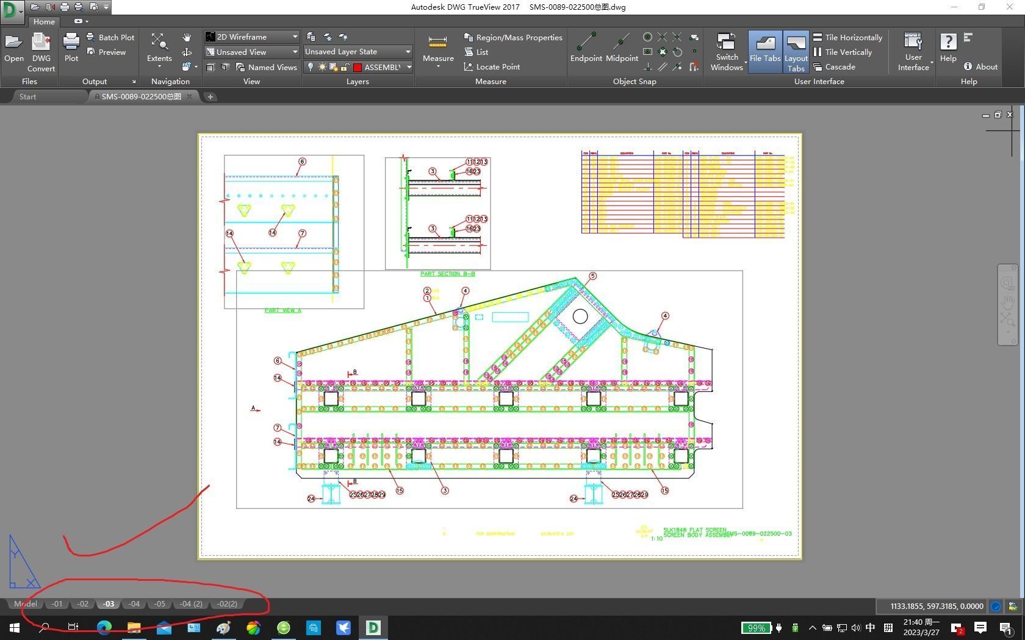
Task: Add a new drawing tab with plus button
Action: 210,96
